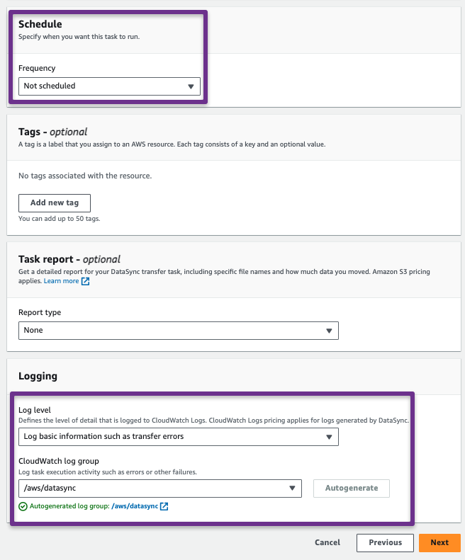Open the Log level dropdown
The width and height of the screenshot is (465, 560).
coord(179,437)
